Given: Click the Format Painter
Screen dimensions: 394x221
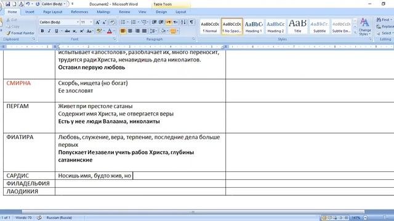Looking at the screenshot, I should (x=20, y=33).
